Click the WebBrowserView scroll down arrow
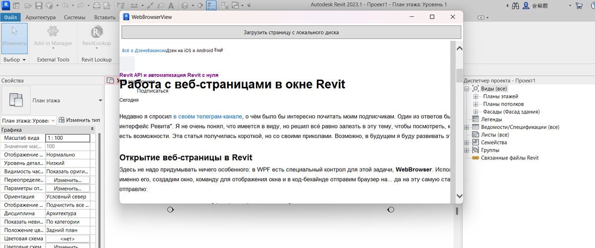This screenshot has width=595, height=248. pyautogui.click(x=459, y=196)
